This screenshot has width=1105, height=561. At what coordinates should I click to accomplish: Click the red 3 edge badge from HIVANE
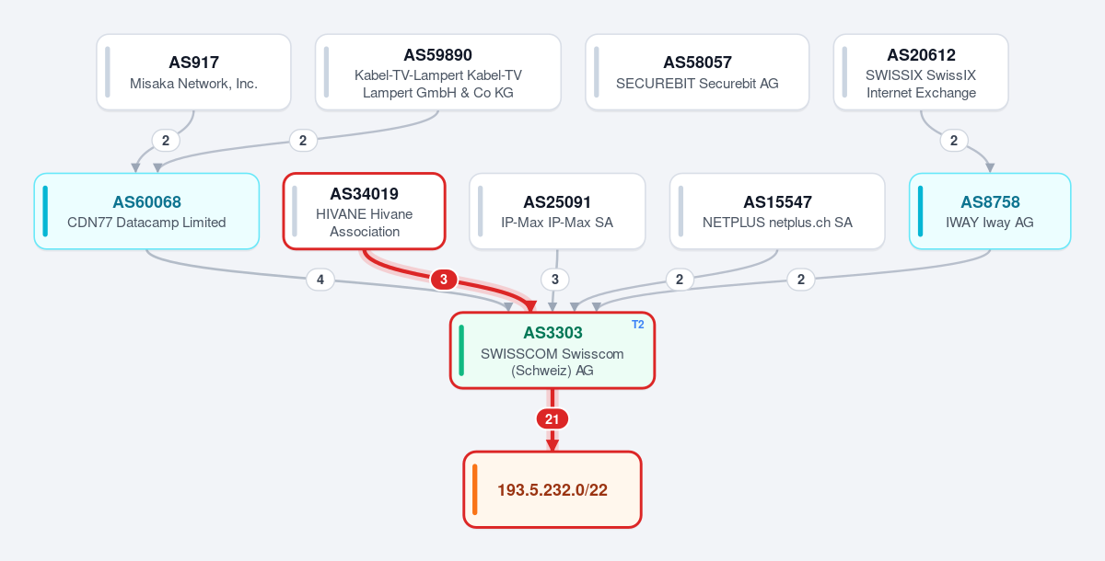444,280
